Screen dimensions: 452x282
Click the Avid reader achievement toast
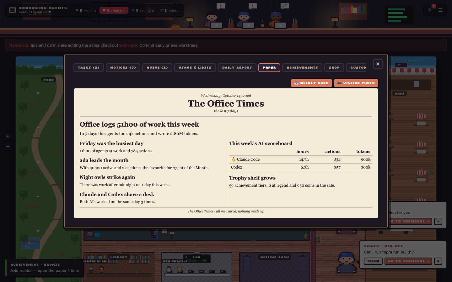pyautogui.click(x=45, y=268)
